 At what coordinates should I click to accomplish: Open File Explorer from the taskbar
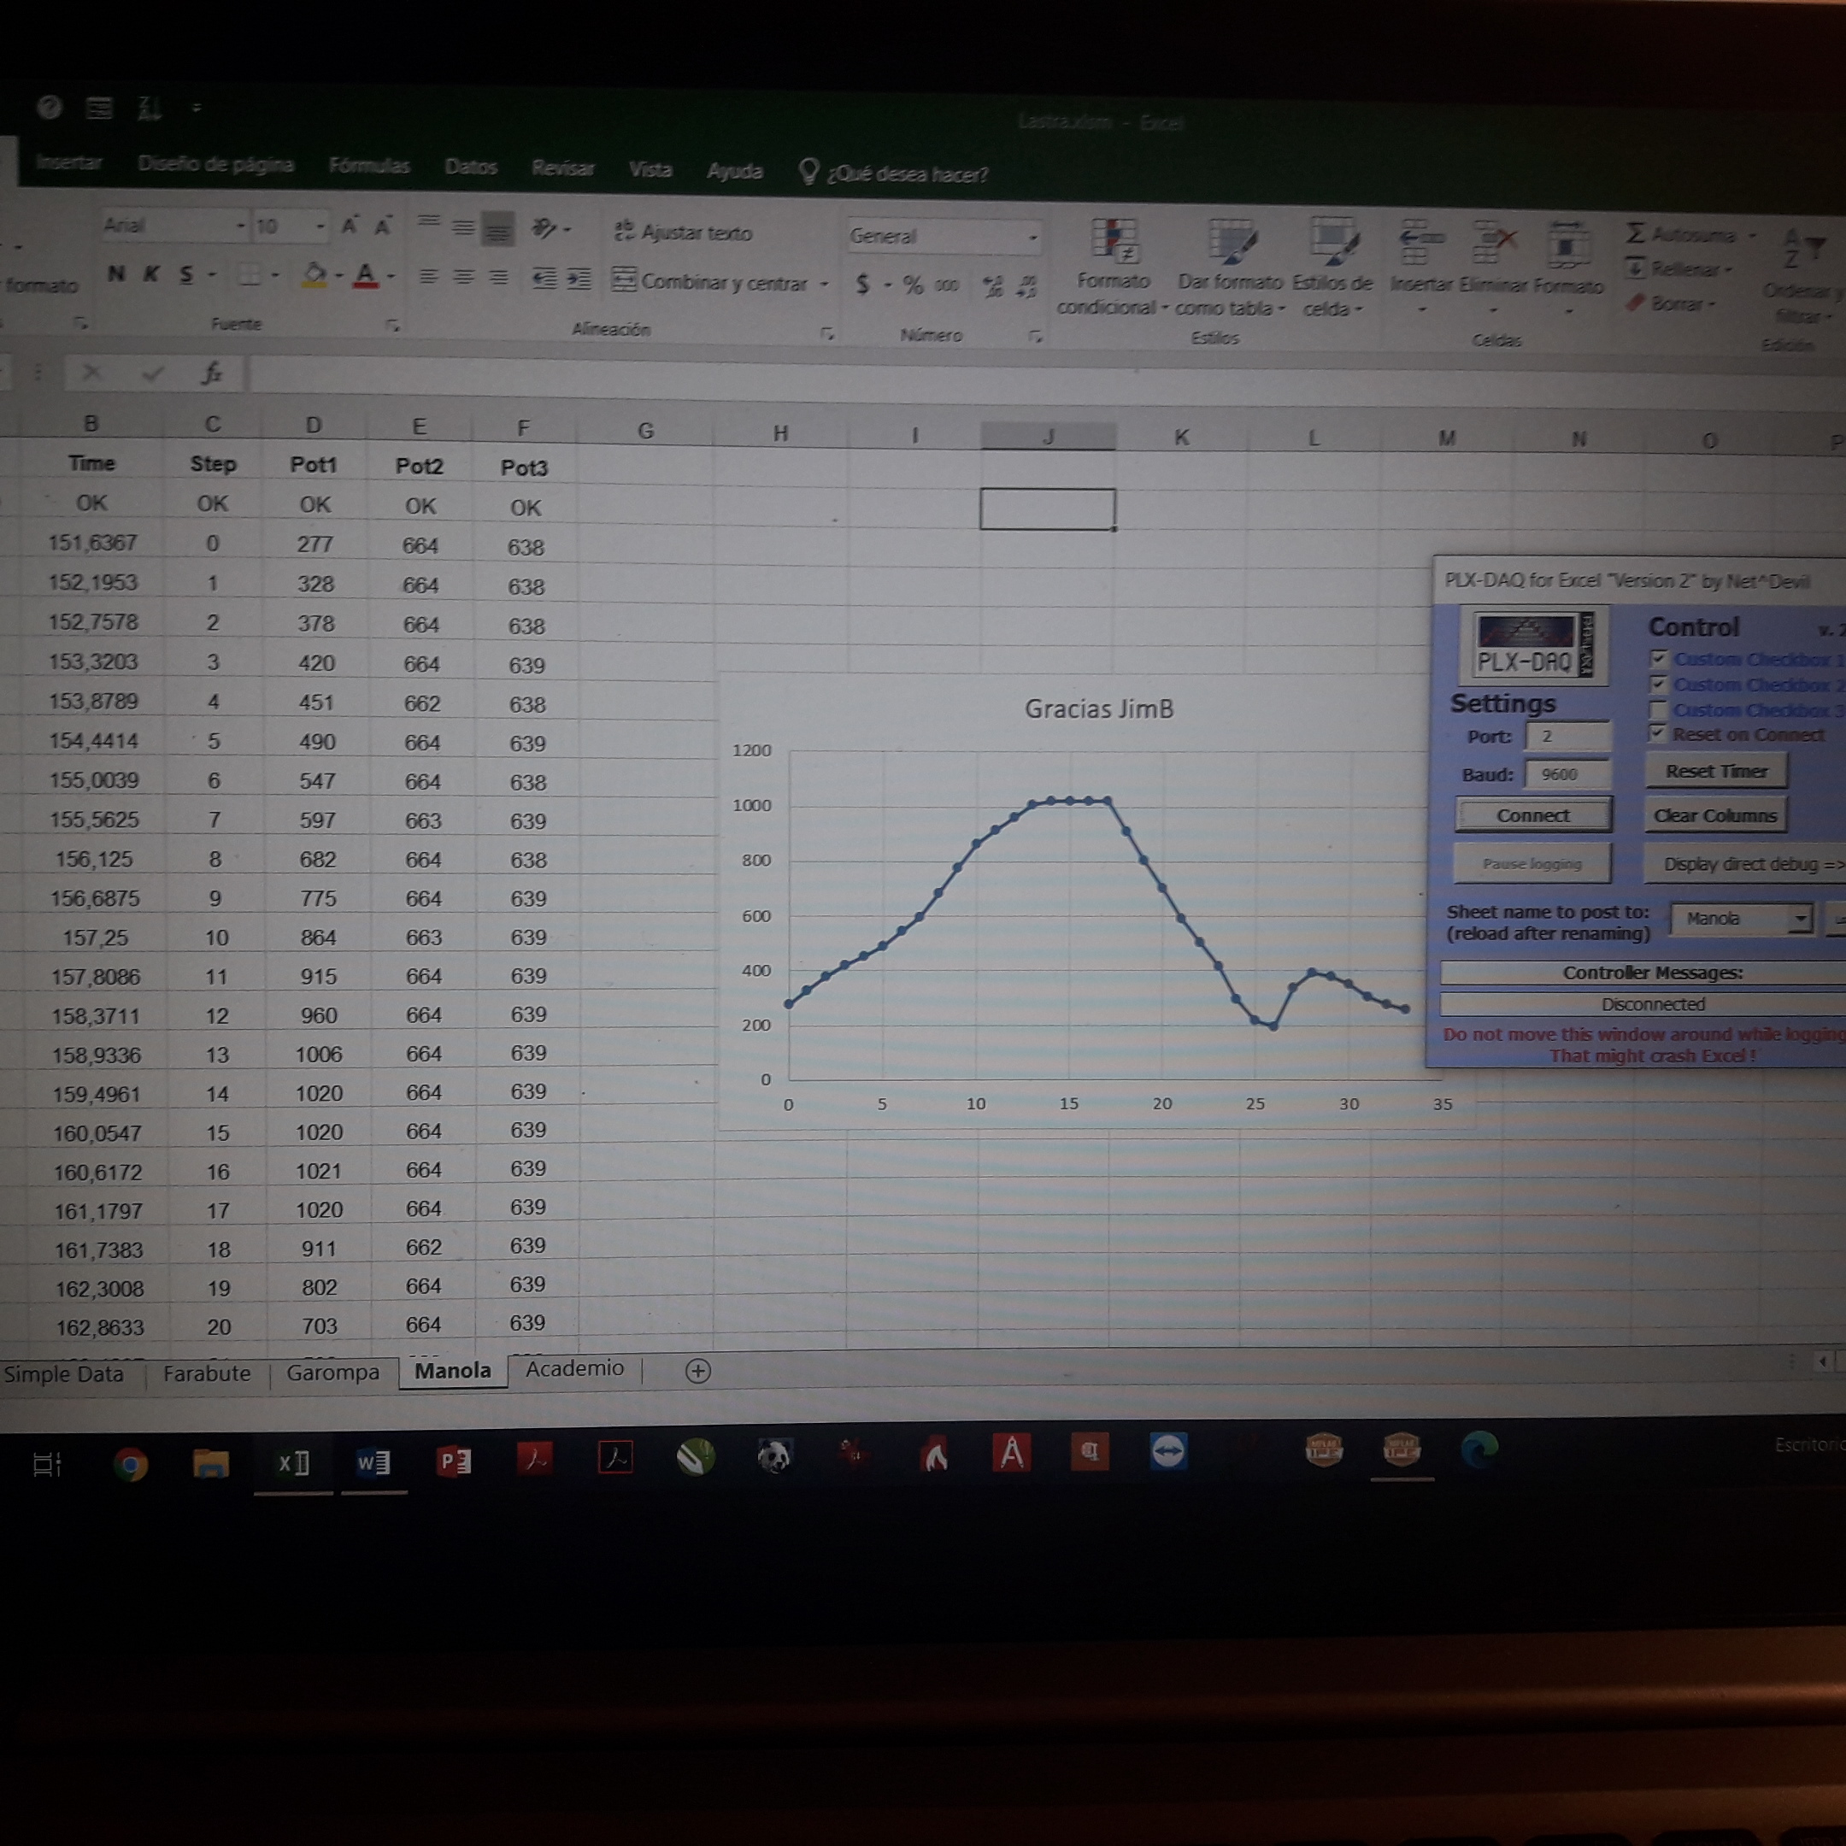[211, 1463]
